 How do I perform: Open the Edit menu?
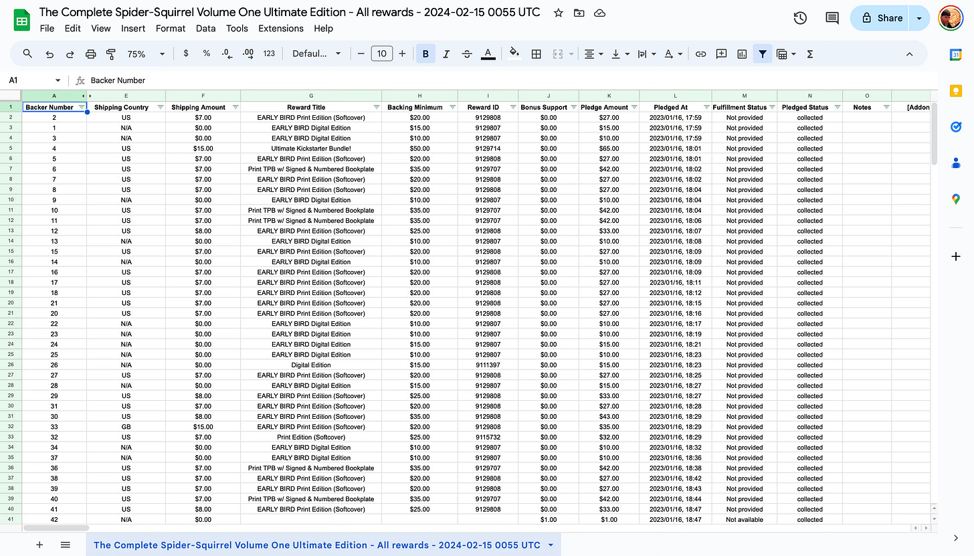(72, 28)
